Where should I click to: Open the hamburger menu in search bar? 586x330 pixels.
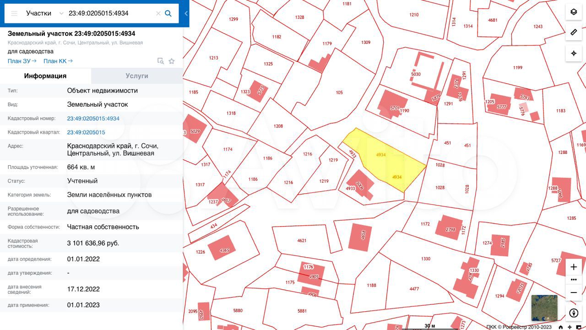point(14,13)
